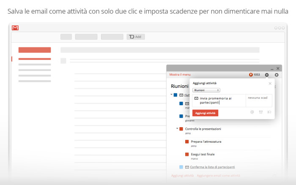Screen dimensions: 296x185
Task: Collapse Controlla le presentazioni subtasks
Action: click(x=177, y=129)
